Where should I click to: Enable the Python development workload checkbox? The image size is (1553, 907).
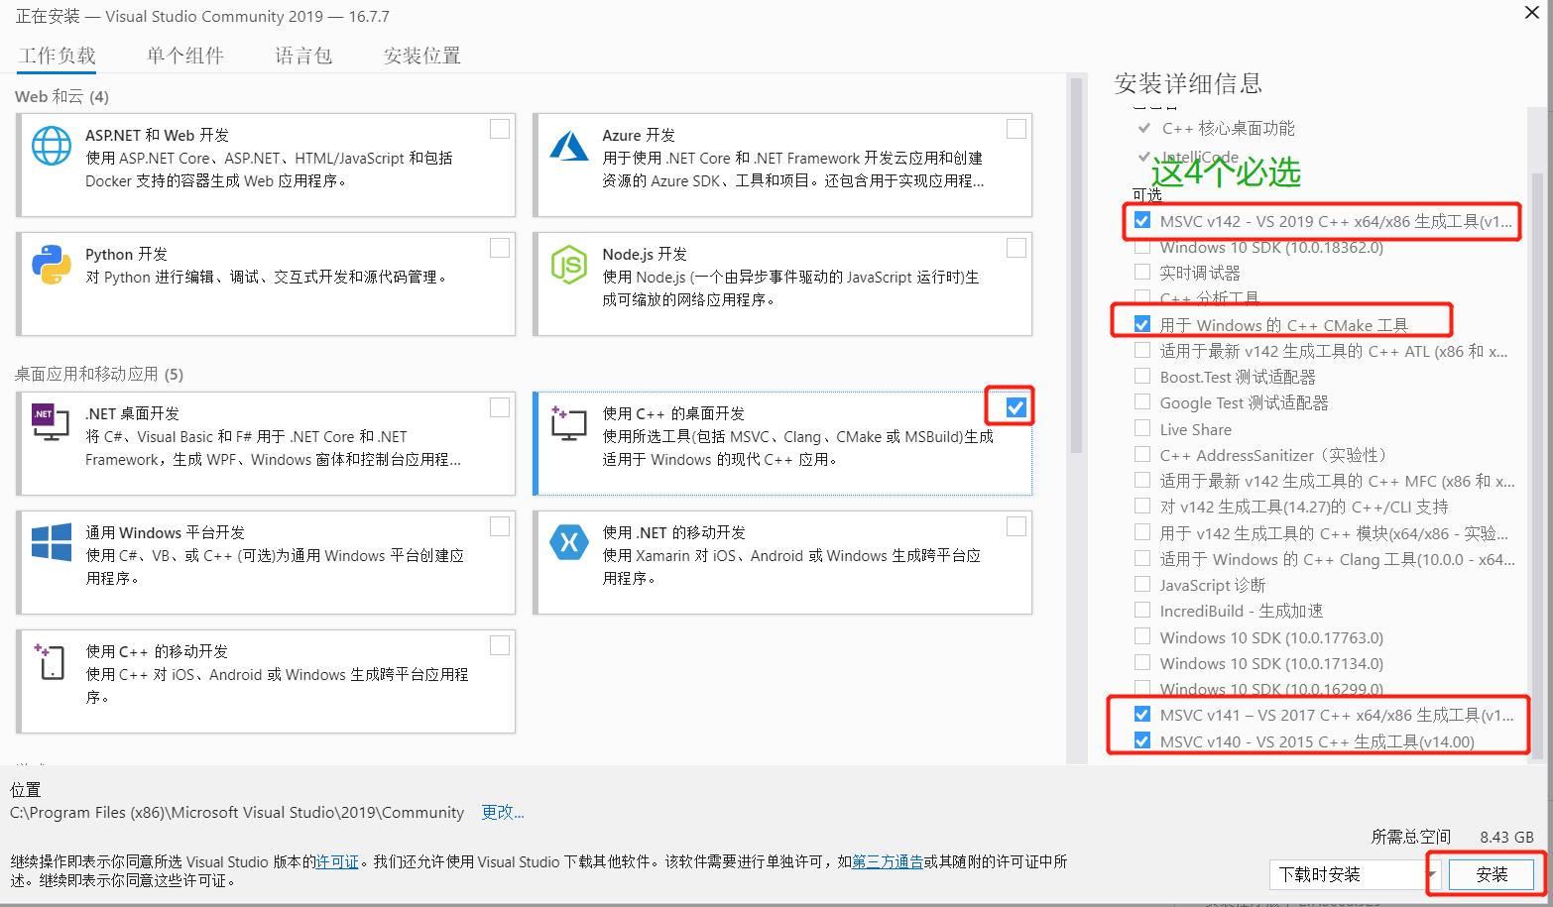[500, 248]
